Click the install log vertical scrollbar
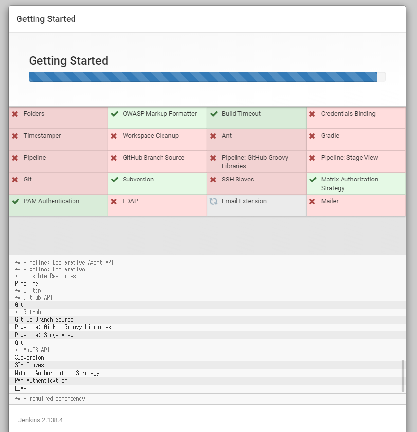 pos(403,376)
